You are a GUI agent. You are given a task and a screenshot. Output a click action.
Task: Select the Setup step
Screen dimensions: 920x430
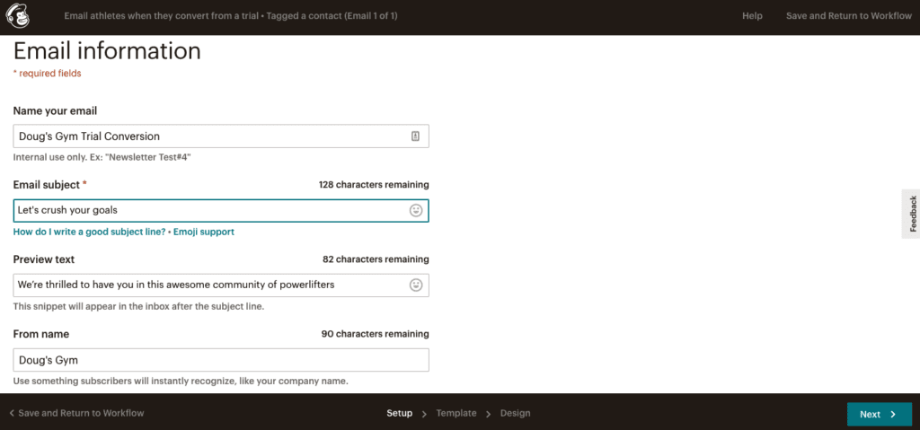399,413
